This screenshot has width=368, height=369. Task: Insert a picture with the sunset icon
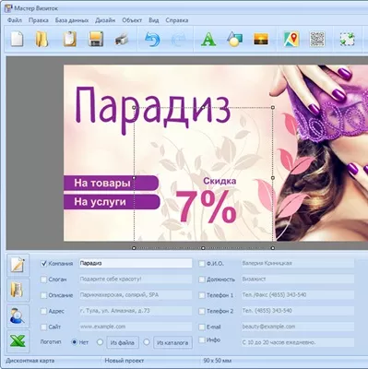pos(261,40)
